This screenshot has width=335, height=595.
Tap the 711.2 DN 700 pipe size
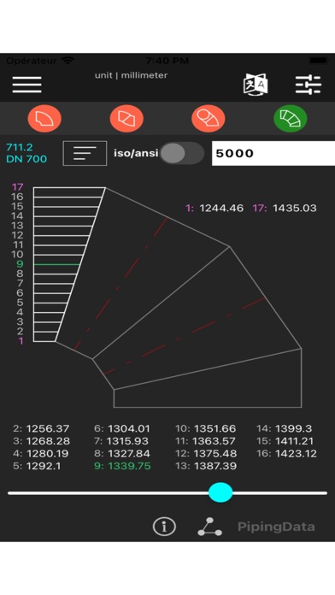pos(26,153)
